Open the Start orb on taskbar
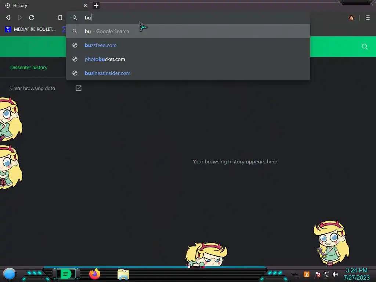The image size is (376, 282). tap(10, 274)
